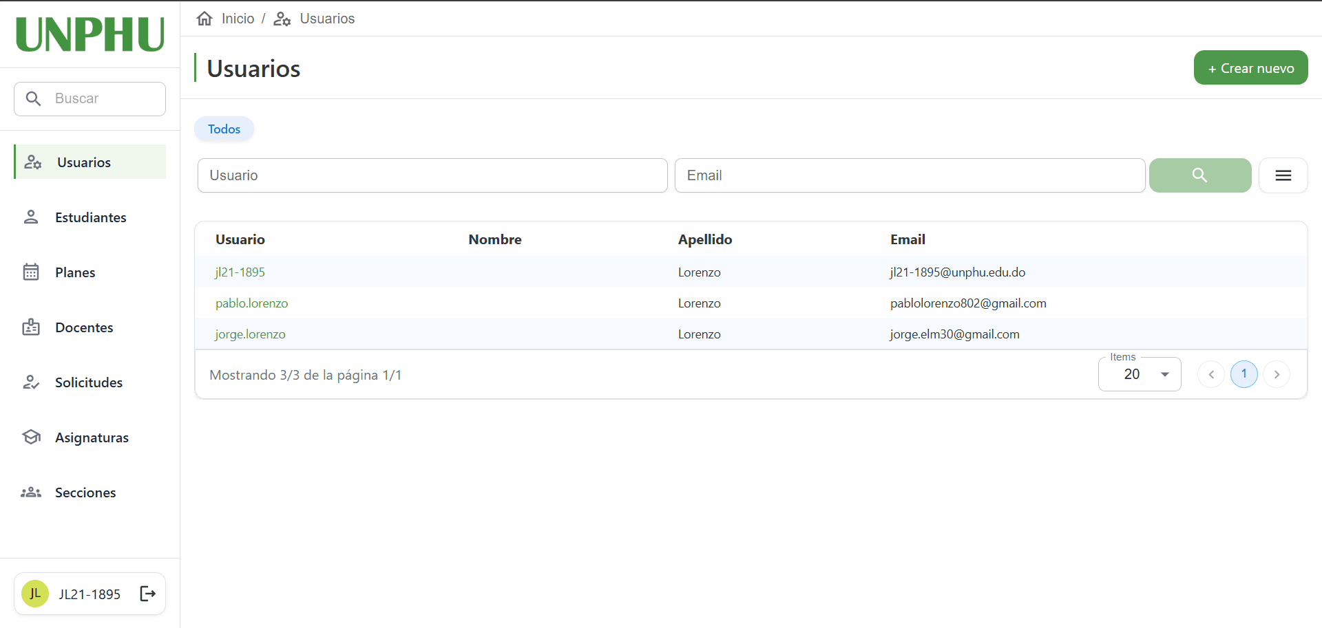Select page 1 in pagination

coord(1244,374)
